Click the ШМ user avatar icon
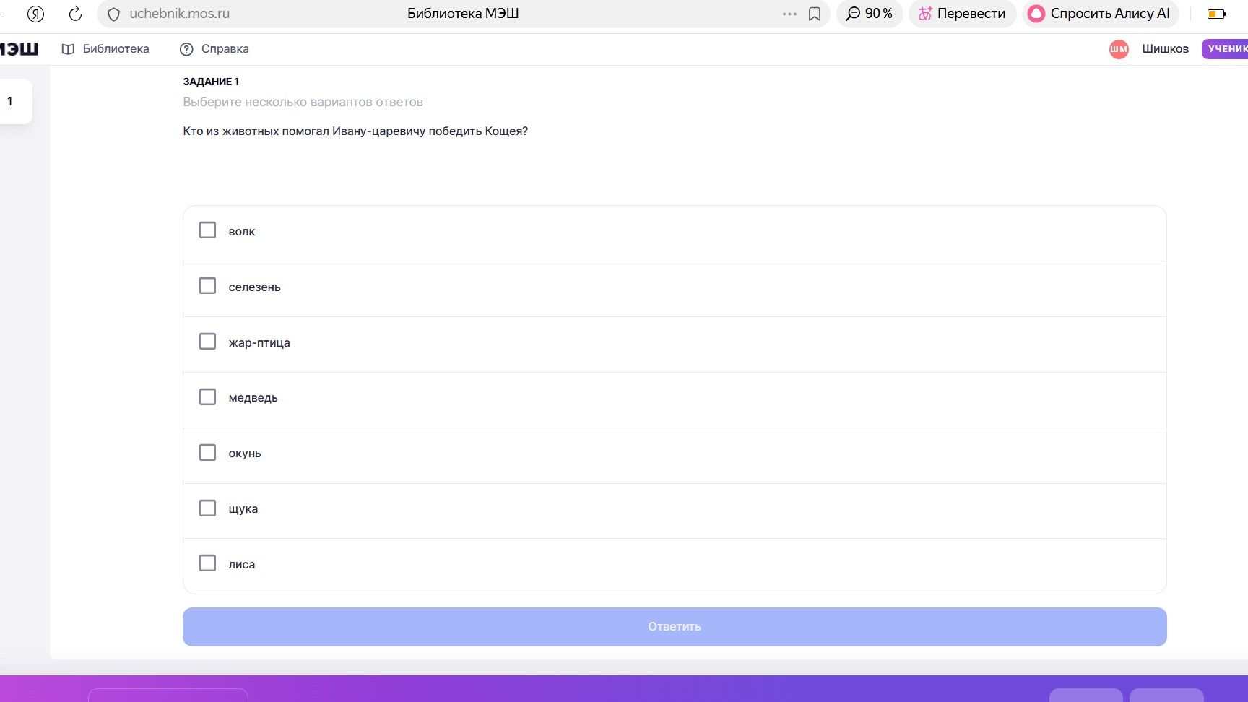 (x=1119, y=49)
